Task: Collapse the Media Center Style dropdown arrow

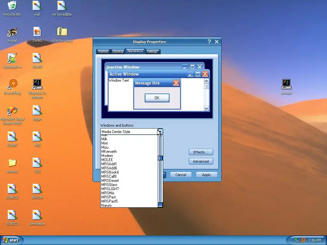Action: pos(160,132)
